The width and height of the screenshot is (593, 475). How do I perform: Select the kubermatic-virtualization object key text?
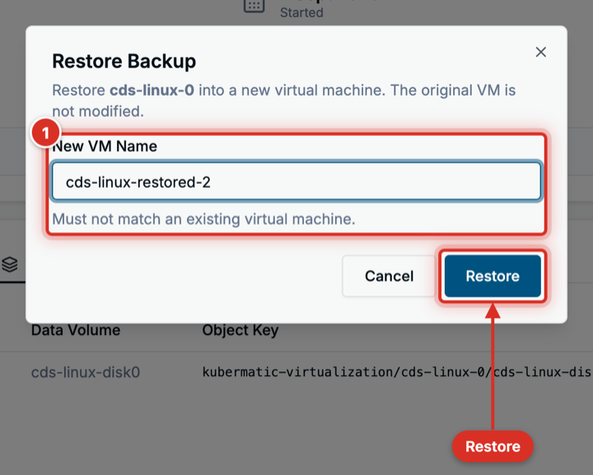(x=397, y=372)
